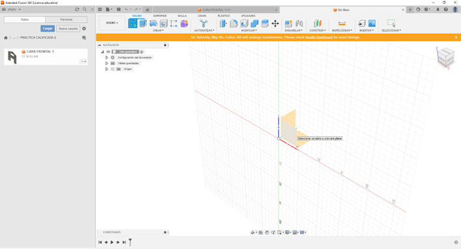Open the CONSTRUIR dropdown menu
The width and height of the screenshot is (461, 249).
pos(318,30)
